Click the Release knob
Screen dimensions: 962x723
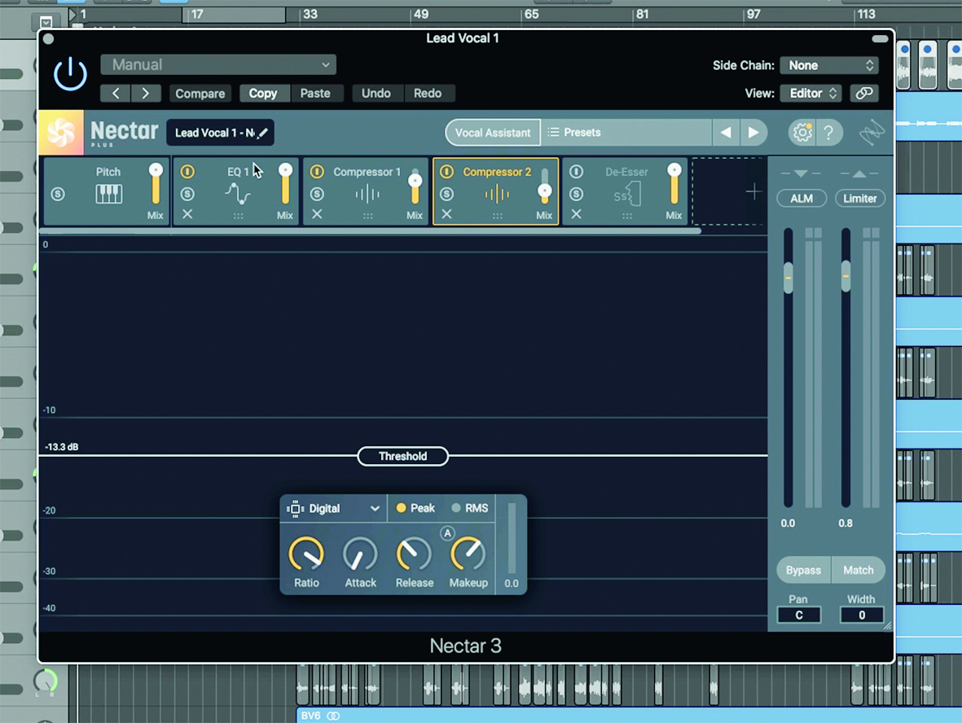pos(414,554)
